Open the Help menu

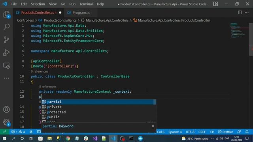point(100,4)
